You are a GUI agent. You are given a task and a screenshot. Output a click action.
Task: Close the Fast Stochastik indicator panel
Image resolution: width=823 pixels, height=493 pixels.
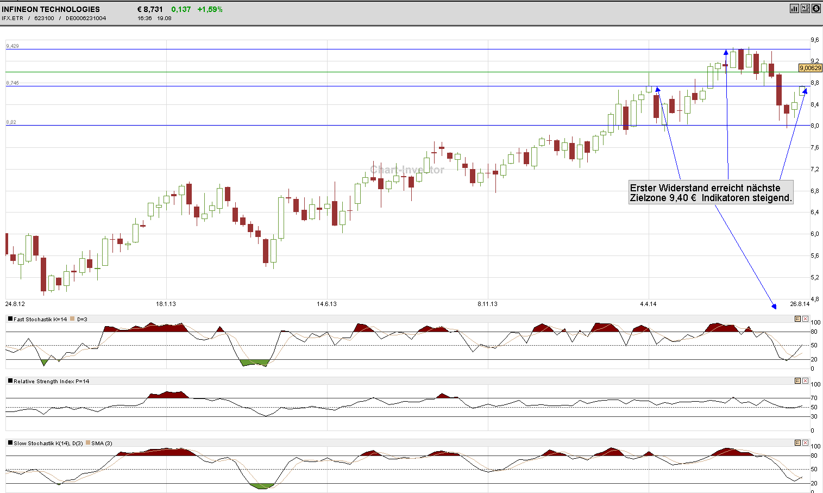[806, 319]
